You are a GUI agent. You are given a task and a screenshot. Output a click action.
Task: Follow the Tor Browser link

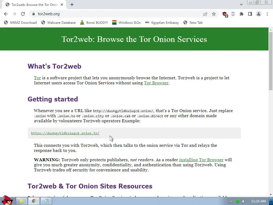156,83
